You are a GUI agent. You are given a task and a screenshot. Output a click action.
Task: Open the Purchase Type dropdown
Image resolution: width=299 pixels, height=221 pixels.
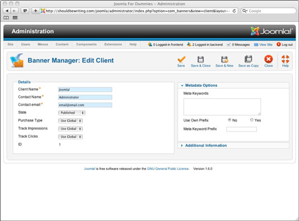[x=71, y=121]
